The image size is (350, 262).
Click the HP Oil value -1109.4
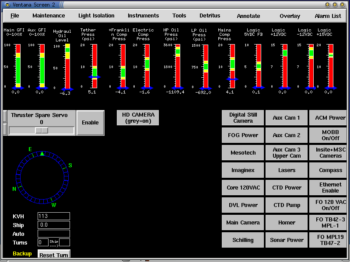click(x=175, y=92)
